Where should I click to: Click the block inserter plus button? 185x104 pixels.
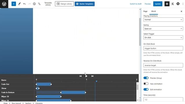[x=14, y=4]
